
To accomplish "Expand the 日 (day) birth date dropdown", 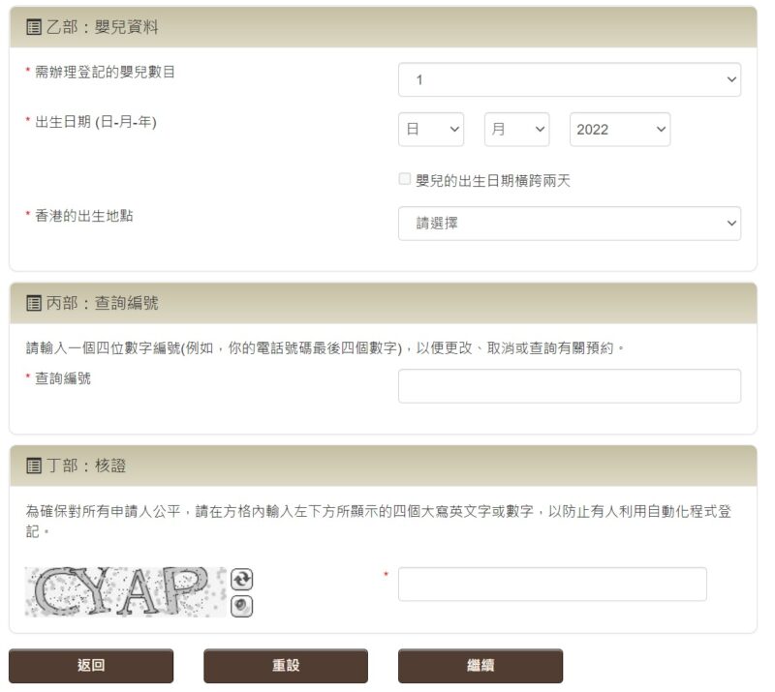I will pyautogui.click(x=430, y=130).
